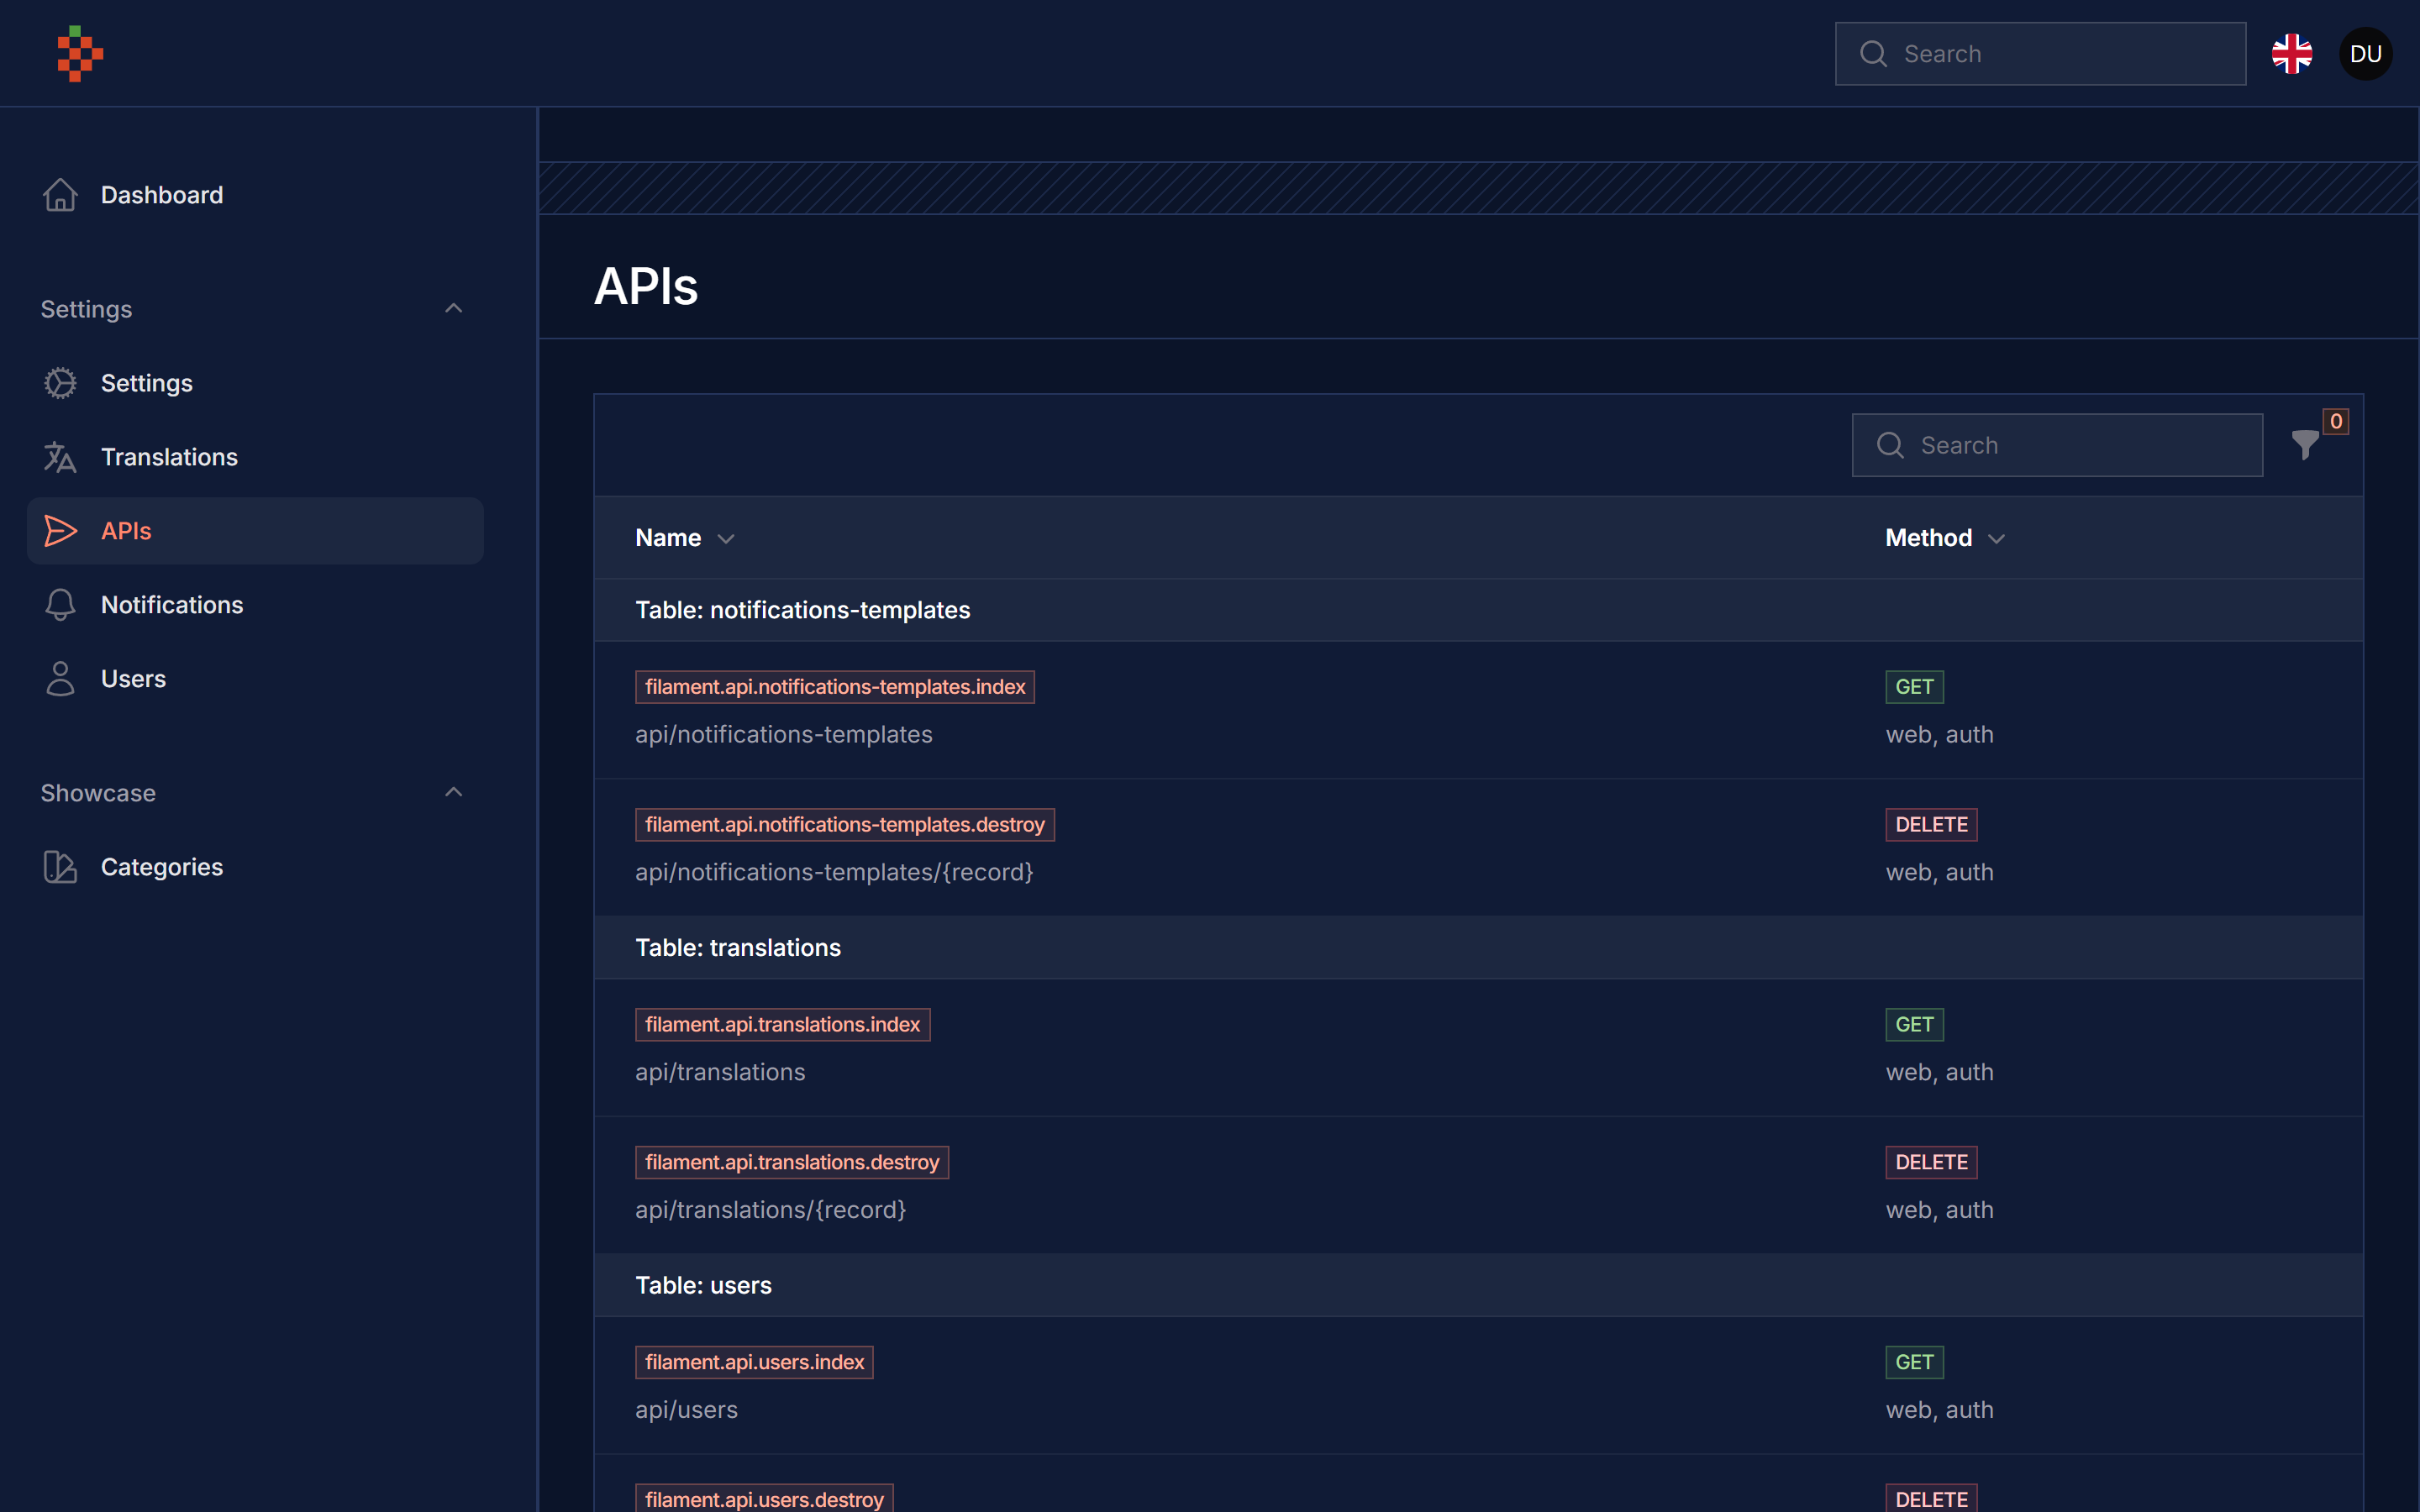
Task: Click the APIs page heading
Action: pyautogui.click(x=646, y=286)
